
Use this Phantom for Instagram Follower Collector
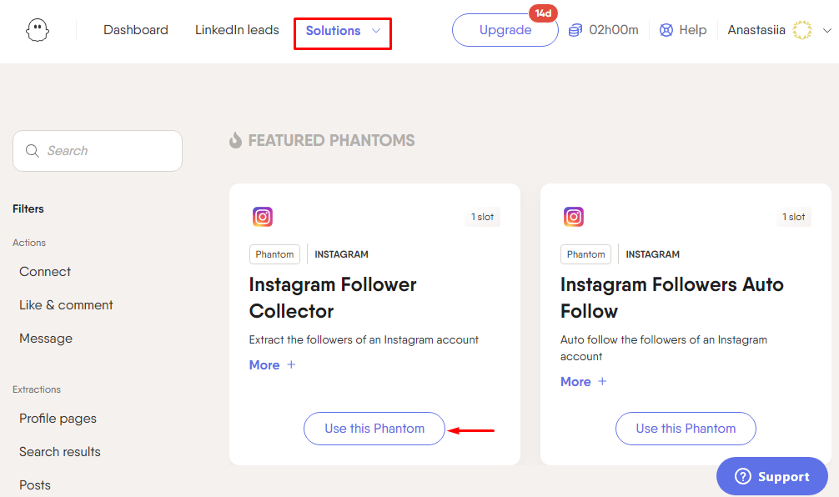coord(374,429)
